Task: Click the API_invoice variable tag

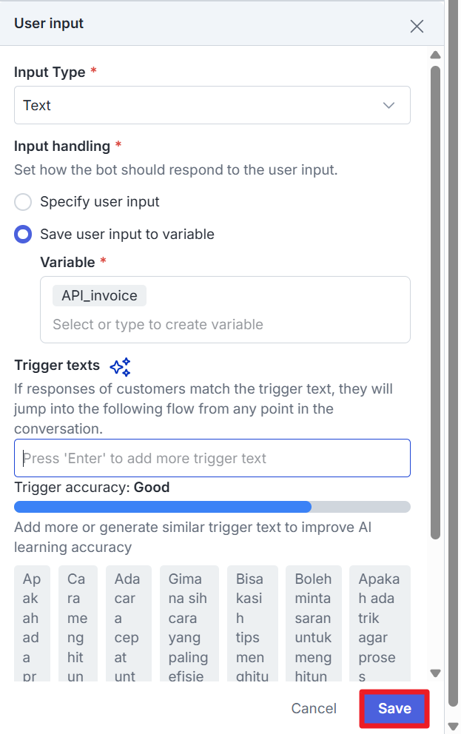Action: coord(99,296)
